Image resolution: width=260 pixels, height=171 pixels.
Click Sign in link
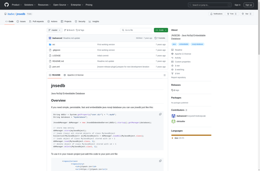tap(237, 5)
